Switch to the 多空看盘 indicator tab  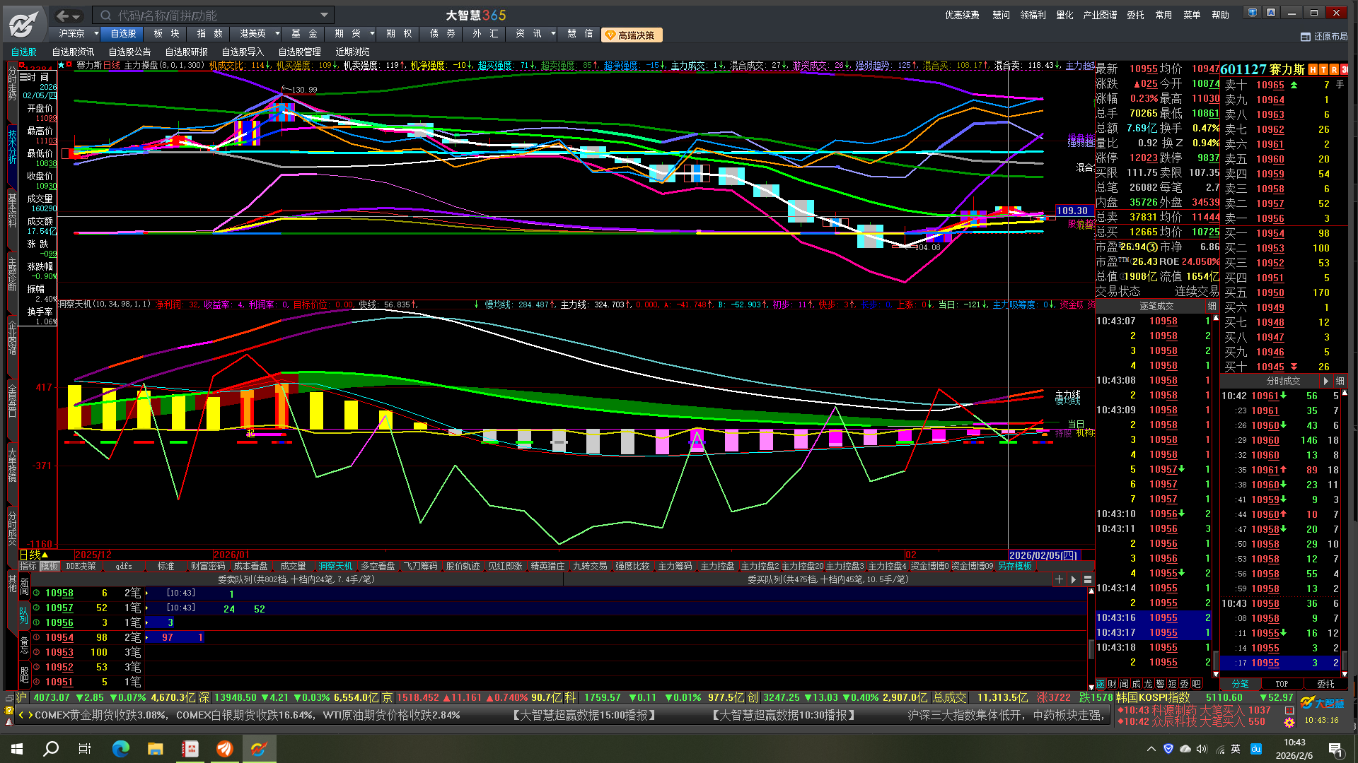[378, 567]
